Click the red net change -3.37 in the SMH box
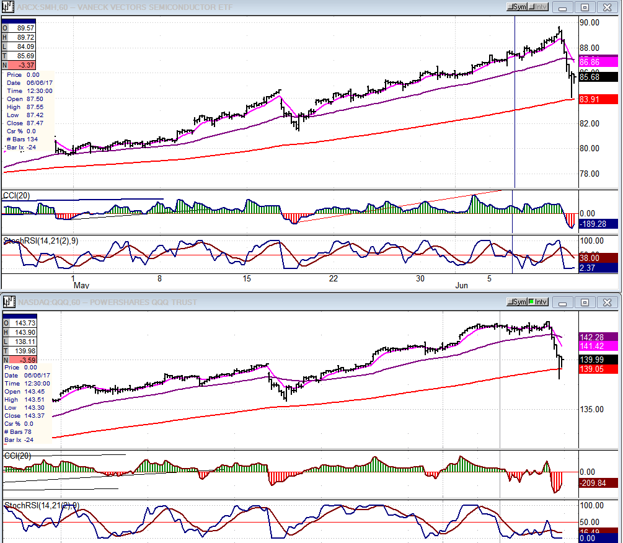 pyautogui.click(x=22, y=65)
